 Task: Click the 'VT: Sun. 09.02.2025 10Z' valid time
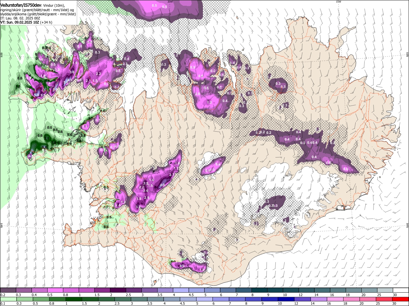[19, 23]
